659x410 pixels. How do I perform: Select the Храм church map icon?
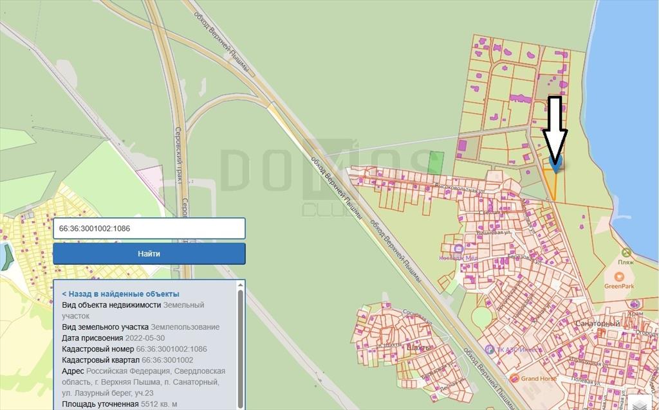(635, 304)
